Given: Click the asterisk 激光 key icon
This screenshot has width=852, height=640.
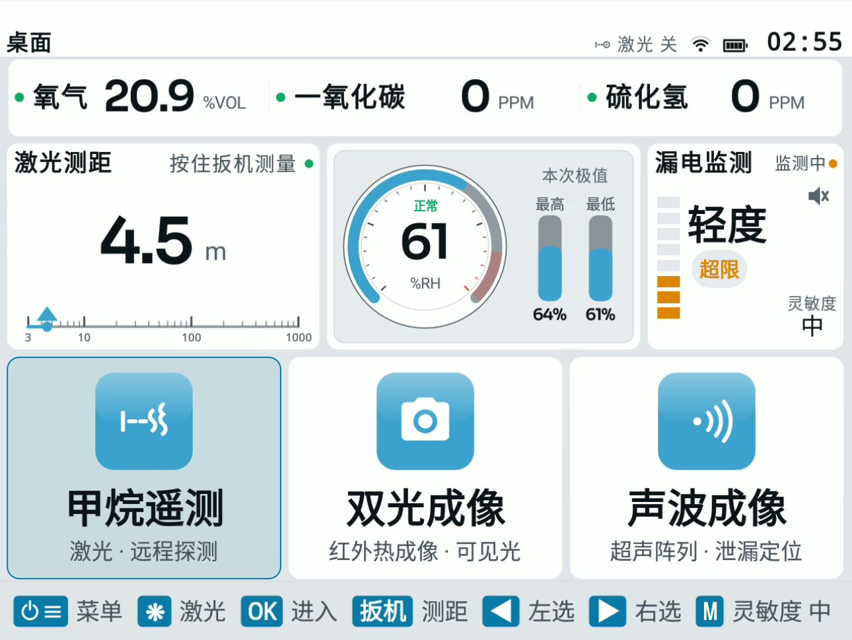Looking at the screenshot, I should tap(155, 612).
